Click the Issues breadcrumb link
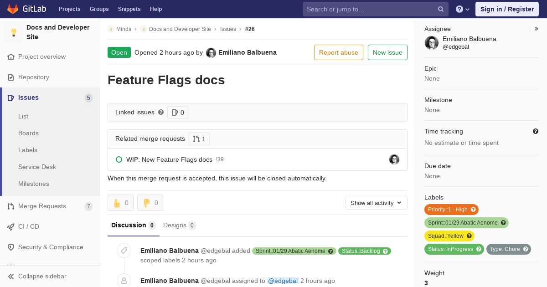Image resolution: width=547 pixels, height=287 pixels. 228,29
